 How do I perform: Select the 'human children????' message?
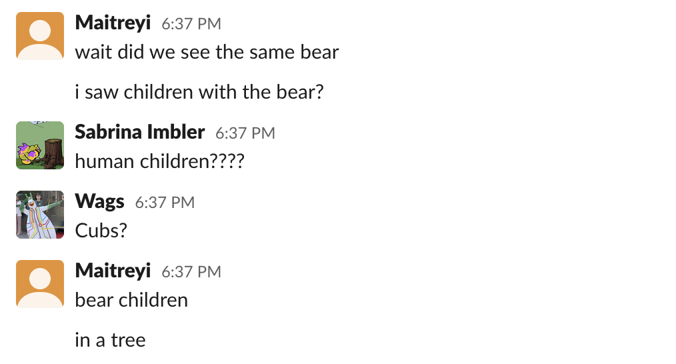pyautogui.click(x=160, y=161)
